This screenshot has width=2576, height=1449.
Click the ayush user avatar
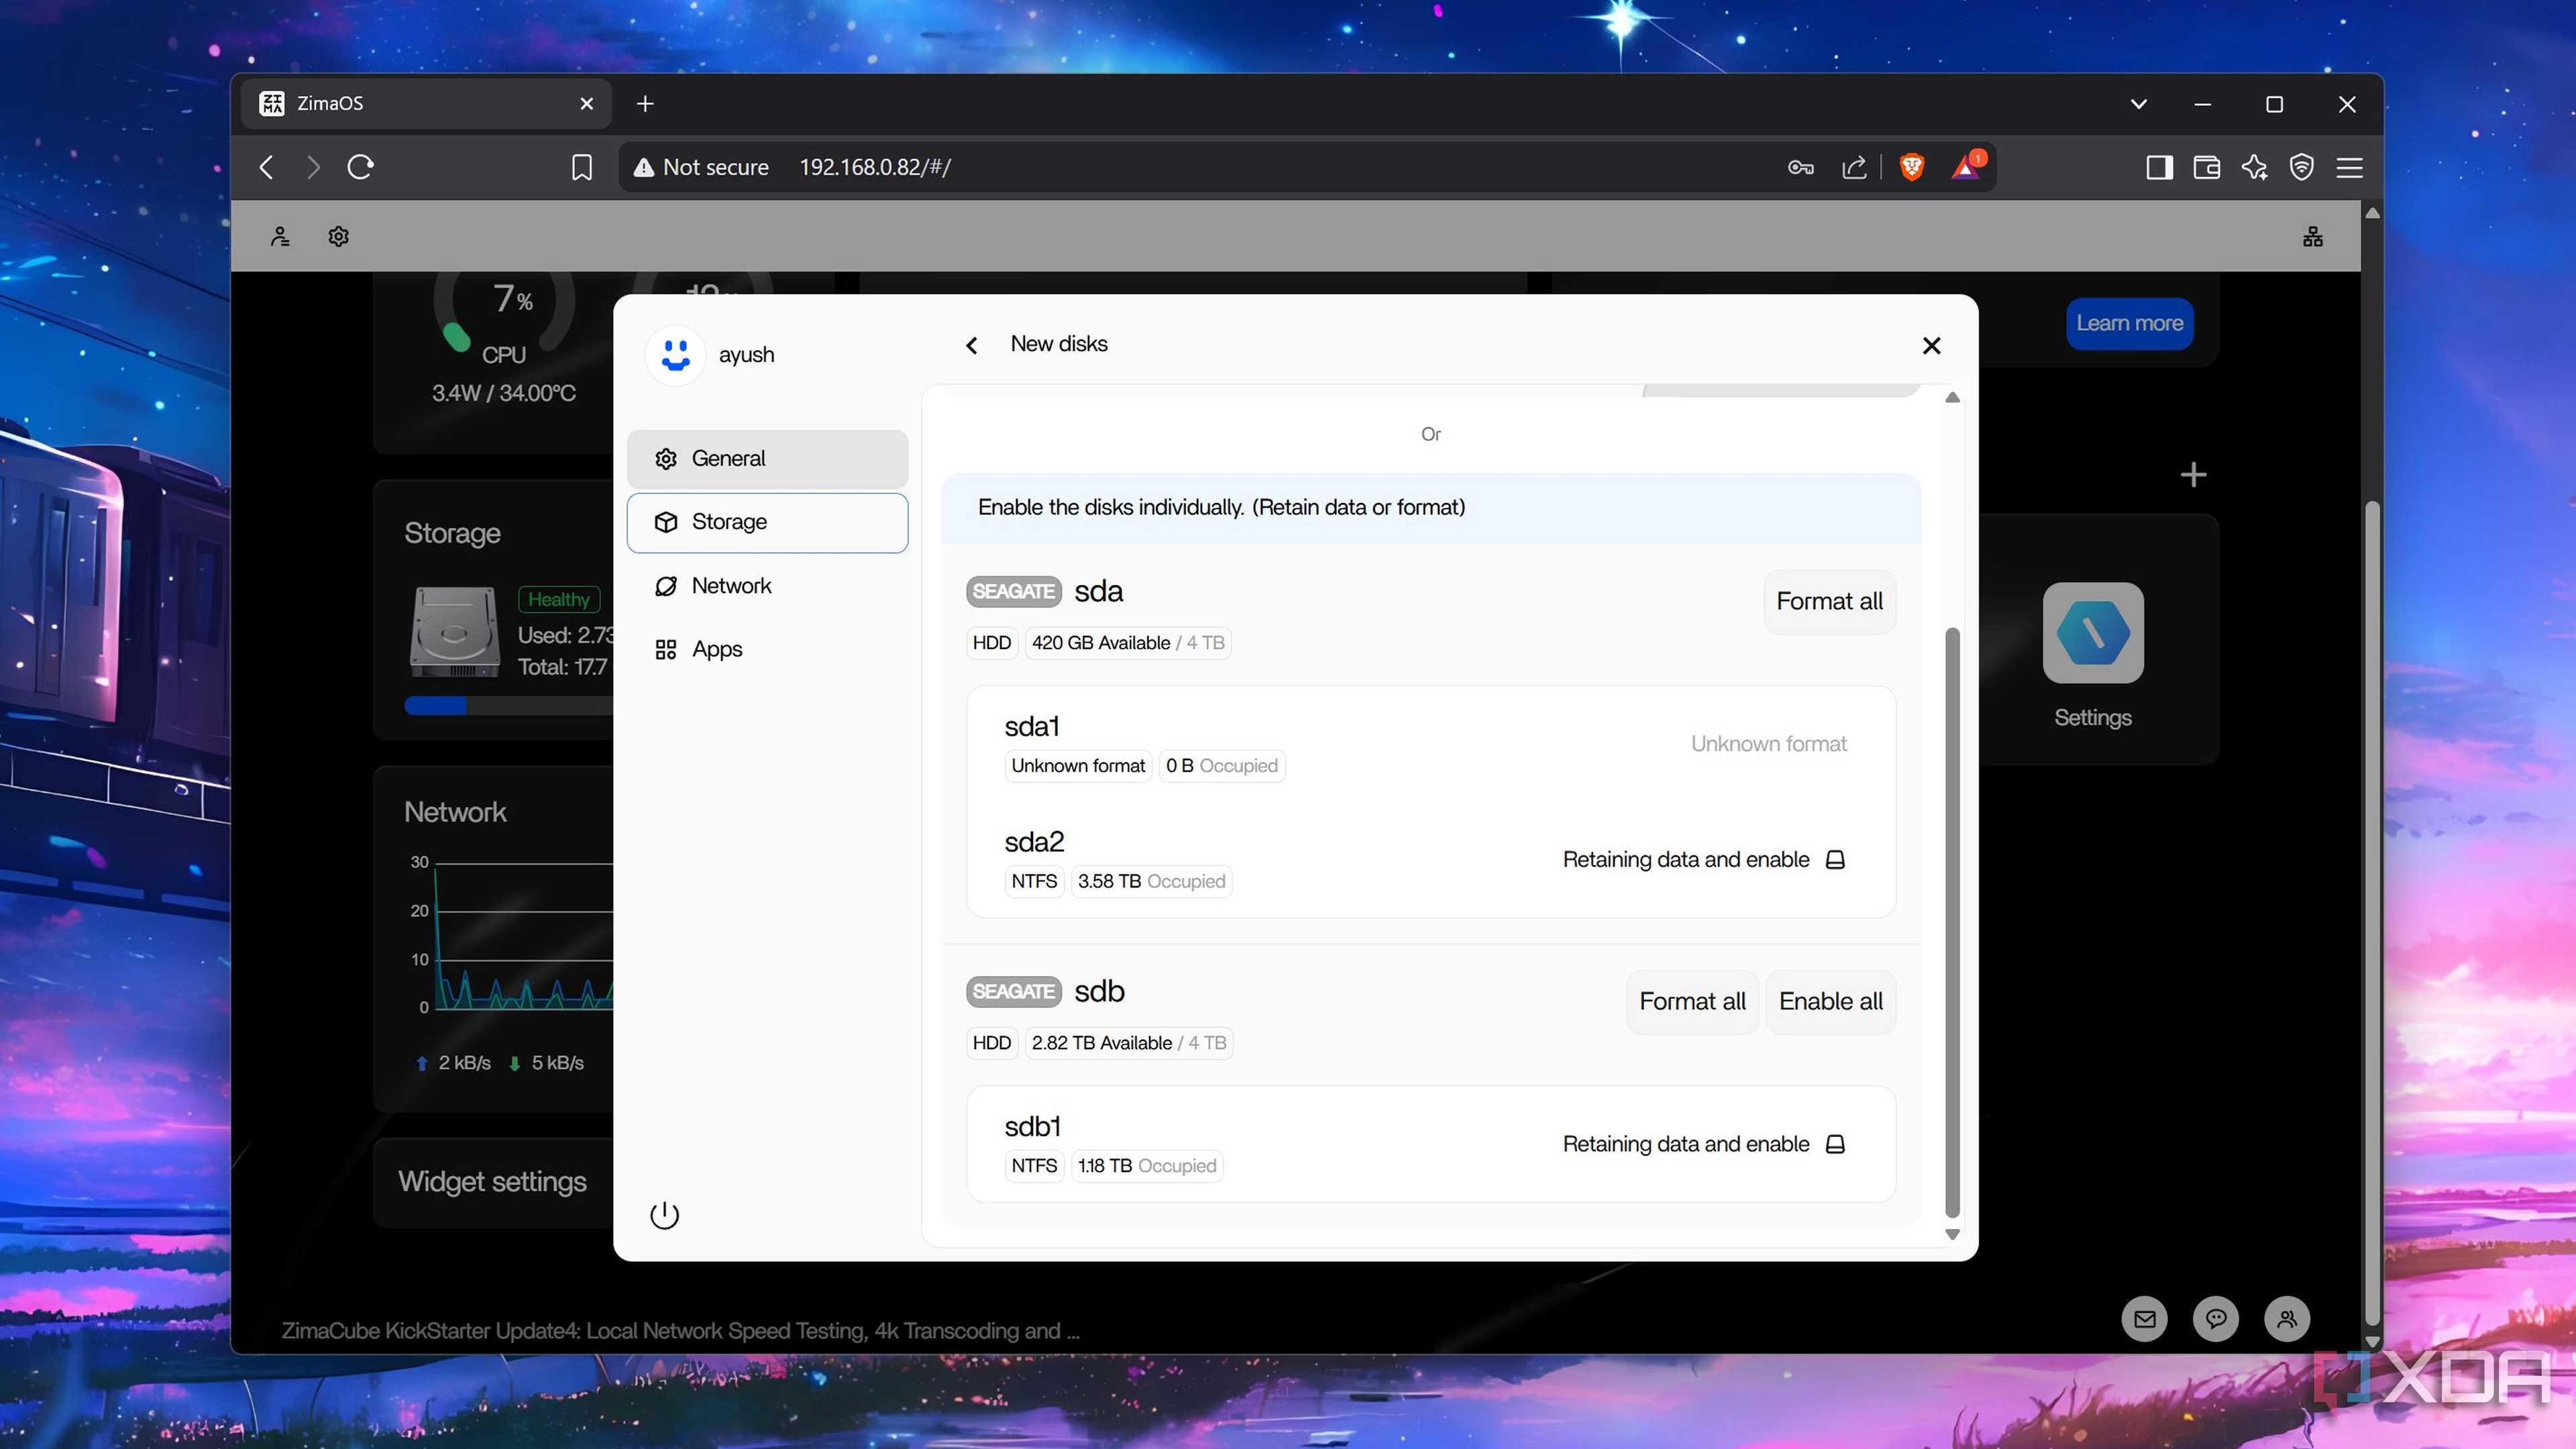676,355
